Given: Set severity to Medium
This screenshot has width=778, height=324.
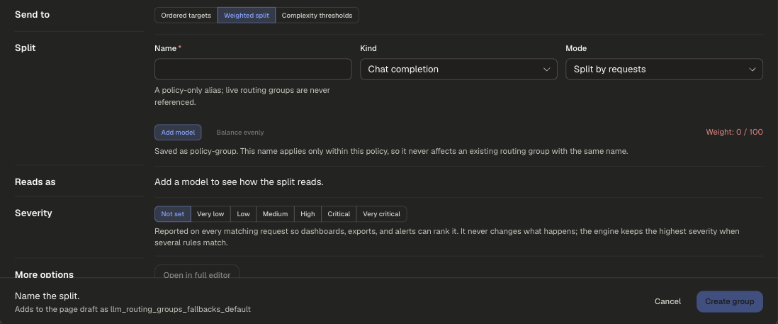Looking at the screenshot, I should (x=276, y=214).
